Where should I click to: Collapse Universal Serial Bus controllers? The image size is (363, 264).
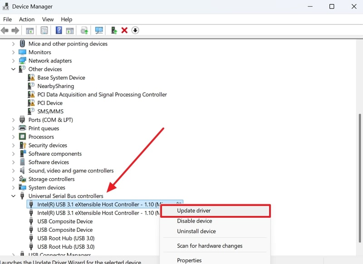13,196
